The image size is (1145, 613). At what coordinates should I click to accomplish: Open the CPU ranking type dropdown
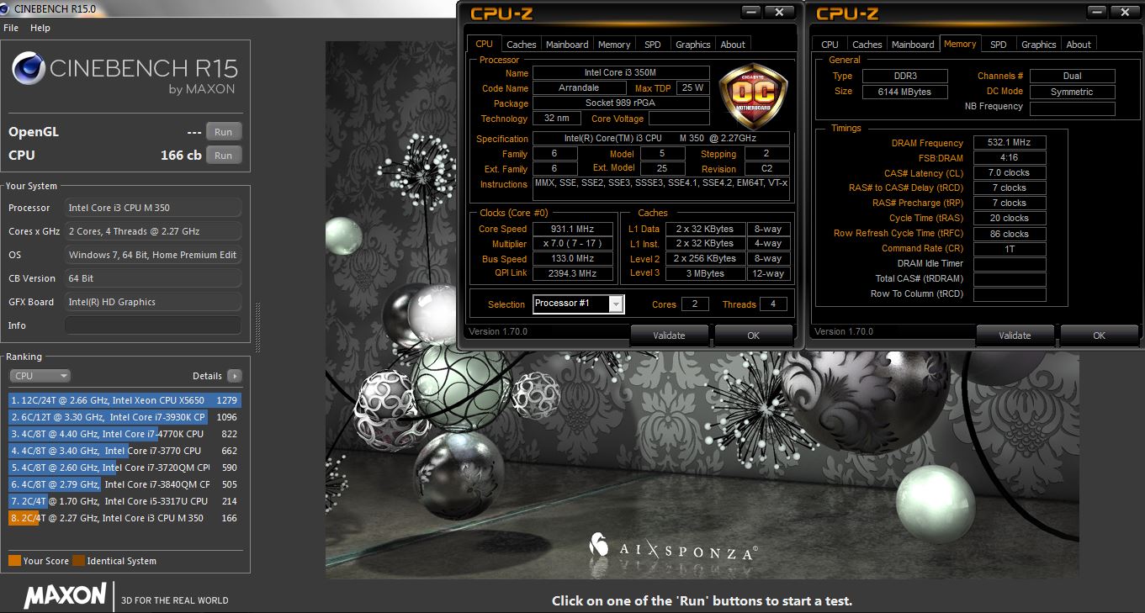click(x=40, y=376)
